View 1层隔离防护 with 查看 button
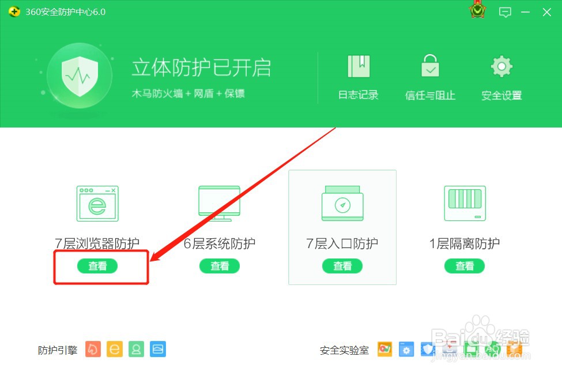562x375 pixels. [x=465, y=266]
